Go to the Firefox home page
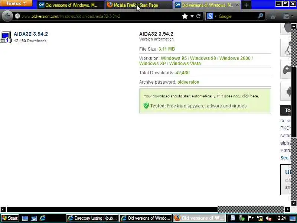The height and width of the screenshot is (223, 297). point(273,16)
